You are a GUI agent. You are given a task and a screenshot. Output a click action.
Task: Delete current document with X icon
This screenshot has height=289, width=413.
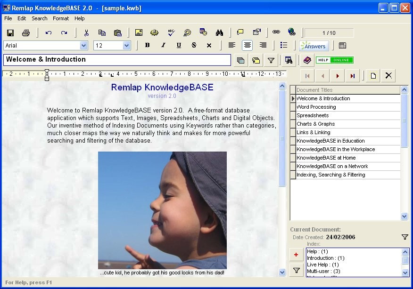click(x=388, y=76)
